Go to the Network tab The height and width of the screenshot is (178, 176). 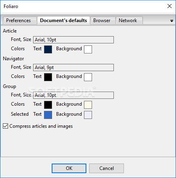[x=129, y=20]
